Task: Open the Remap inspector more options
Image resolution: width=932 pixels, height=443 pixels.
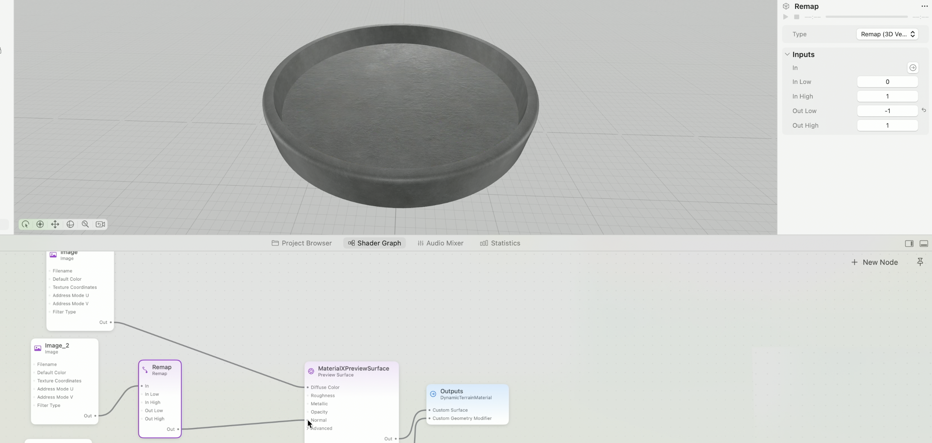Action: (924, 6)
